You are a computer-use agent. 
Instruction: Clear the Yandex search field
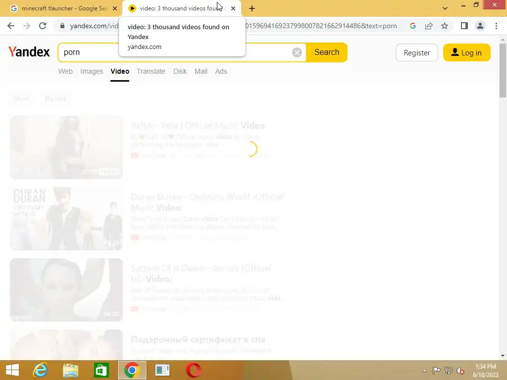click(x=297, y=52)
